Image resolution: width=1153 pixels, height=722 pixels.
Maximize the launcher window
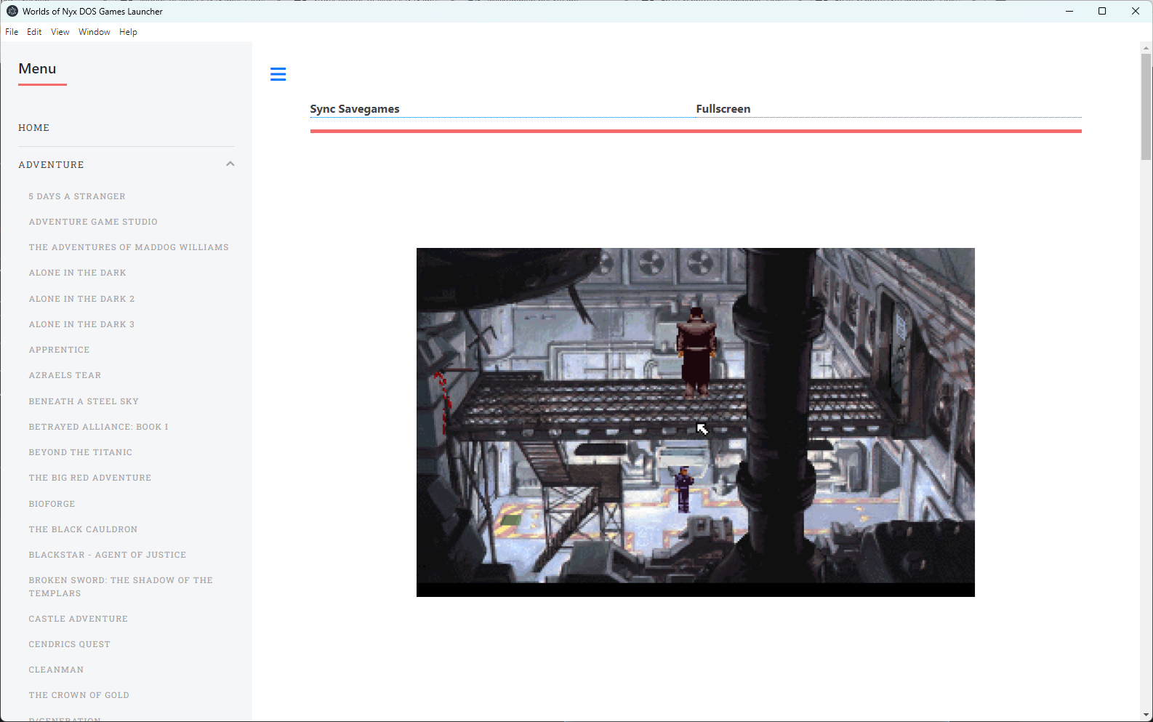(1102, 11)
